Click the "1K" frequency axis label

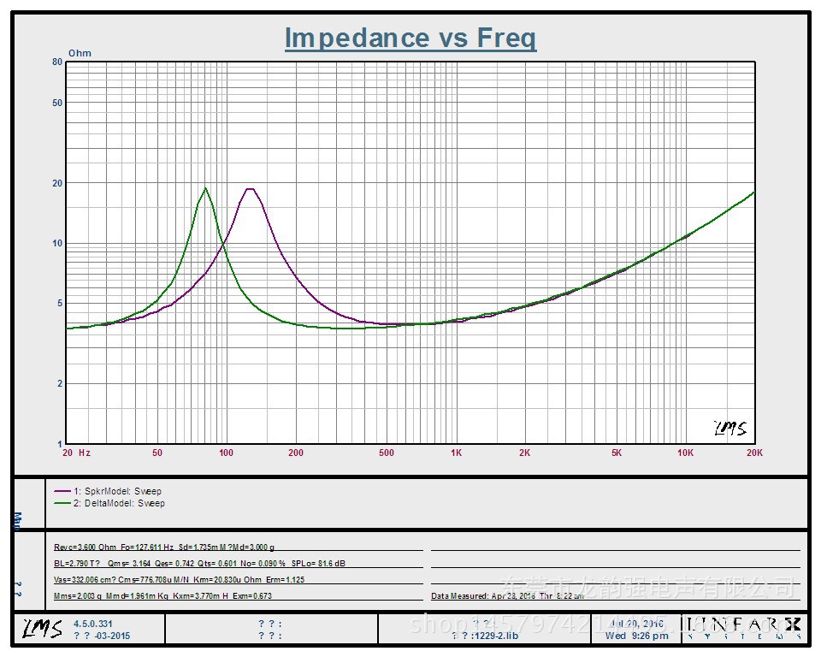[x=456, y=453]
